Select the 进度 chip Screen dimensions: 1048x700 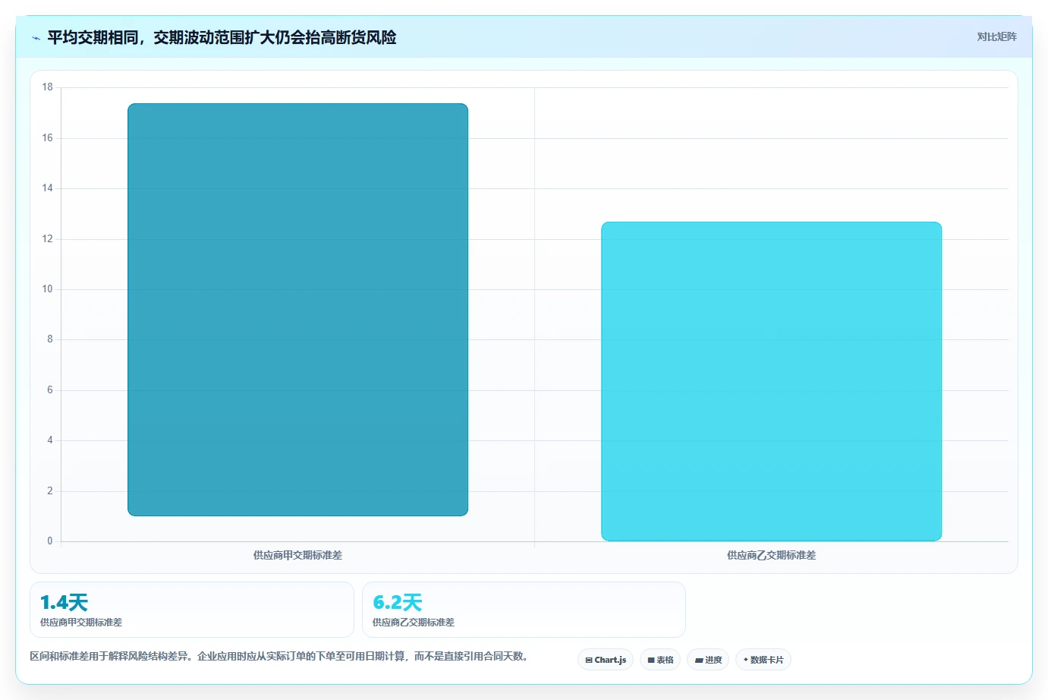[x=708, y=660]
